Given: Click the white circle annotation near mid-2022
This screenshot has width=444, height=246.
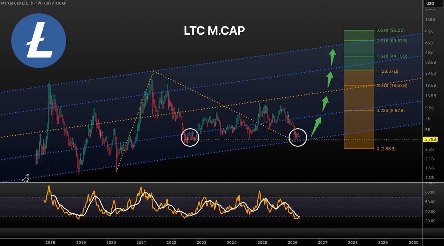Looking at the screenshot, I should tap(190, 137).
